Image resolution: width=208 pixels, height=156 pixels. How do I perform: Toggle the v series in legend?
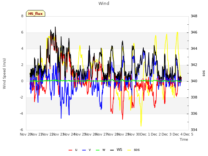[x=86, y=150]
